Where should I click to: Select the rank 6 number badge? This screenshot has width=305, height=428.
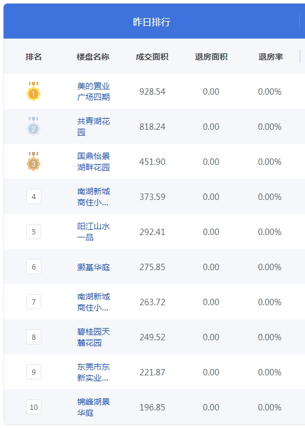pyautogui.click(x=34, y=267)
